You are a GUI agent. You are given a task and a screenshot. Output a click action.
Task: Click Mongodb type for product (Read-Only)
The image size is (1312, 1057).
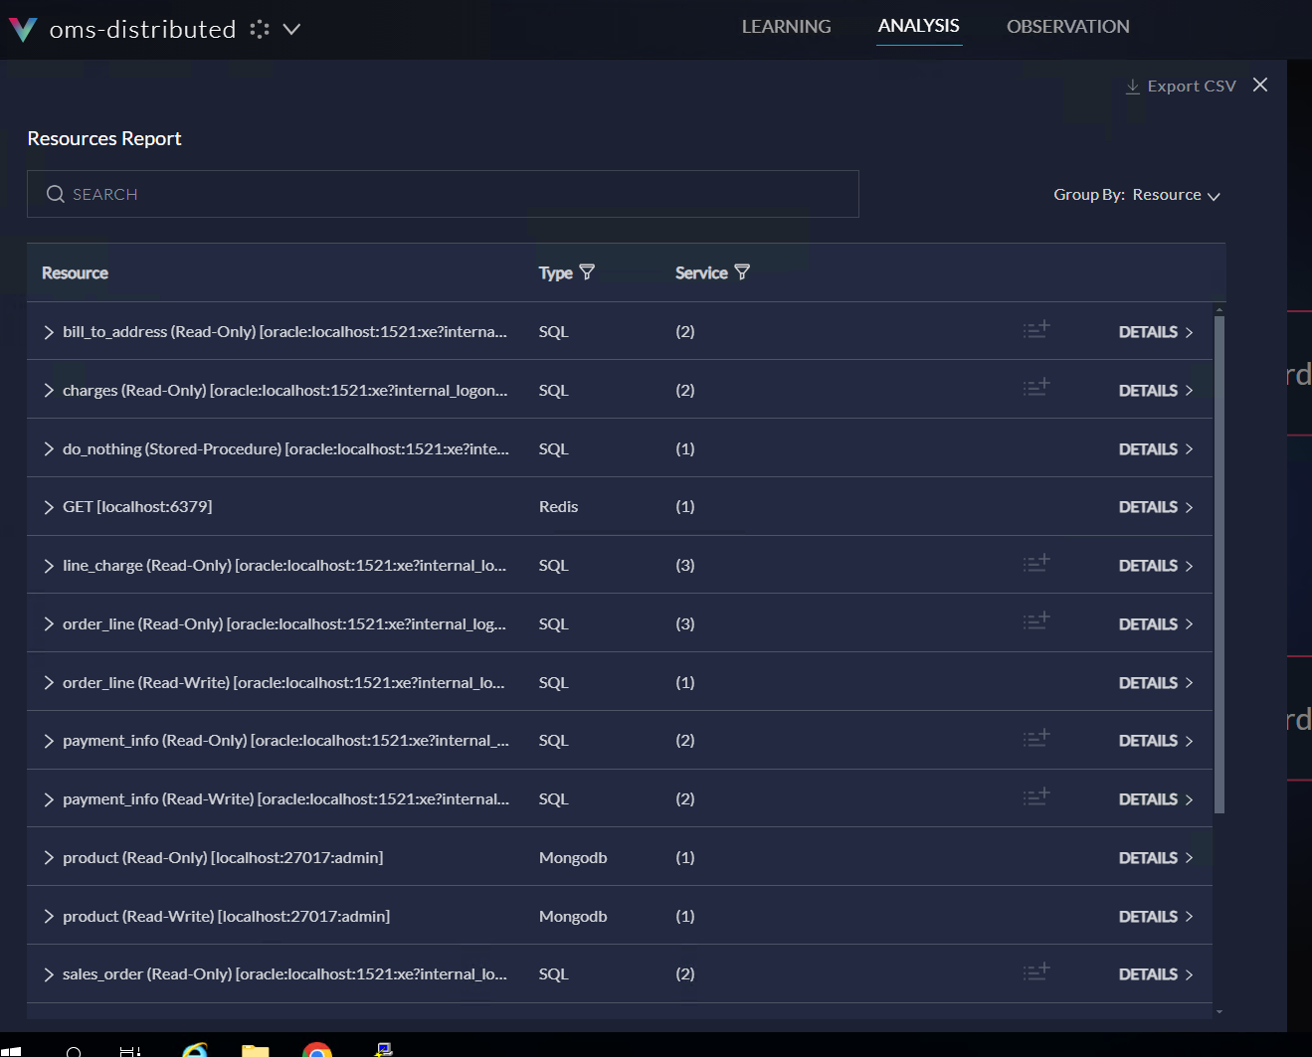573,858
